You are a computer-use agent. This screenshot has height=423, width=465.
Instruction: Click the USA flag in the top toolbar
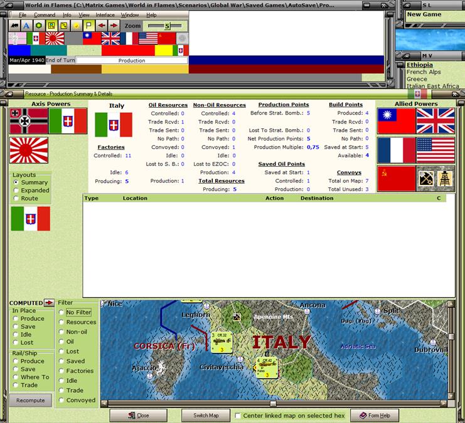pos(148,38)
